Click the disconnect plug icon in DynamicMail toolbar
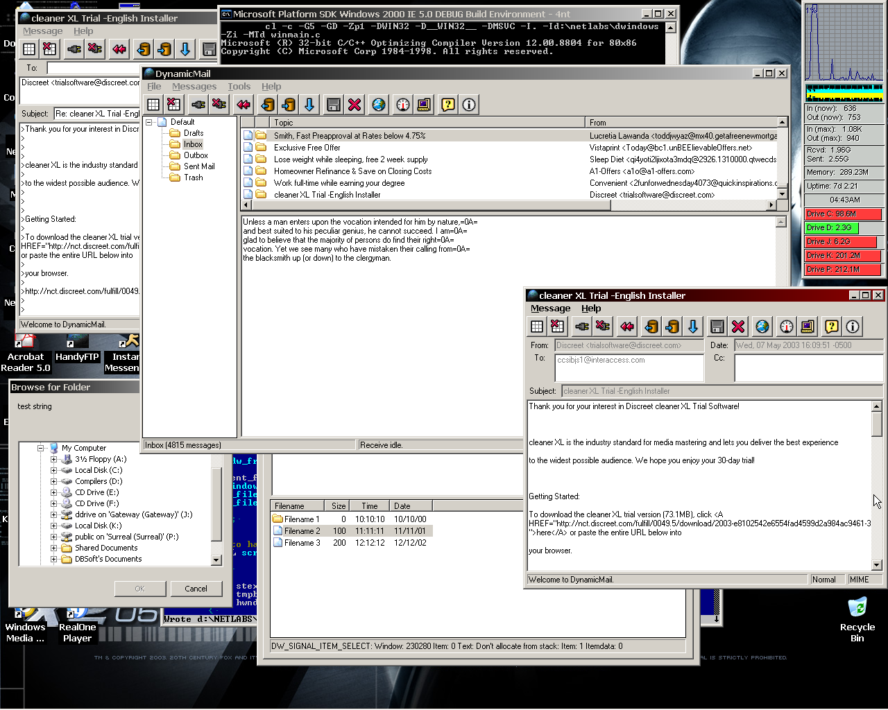The width and height of the screenshot is (888, 710). point(219,105)
